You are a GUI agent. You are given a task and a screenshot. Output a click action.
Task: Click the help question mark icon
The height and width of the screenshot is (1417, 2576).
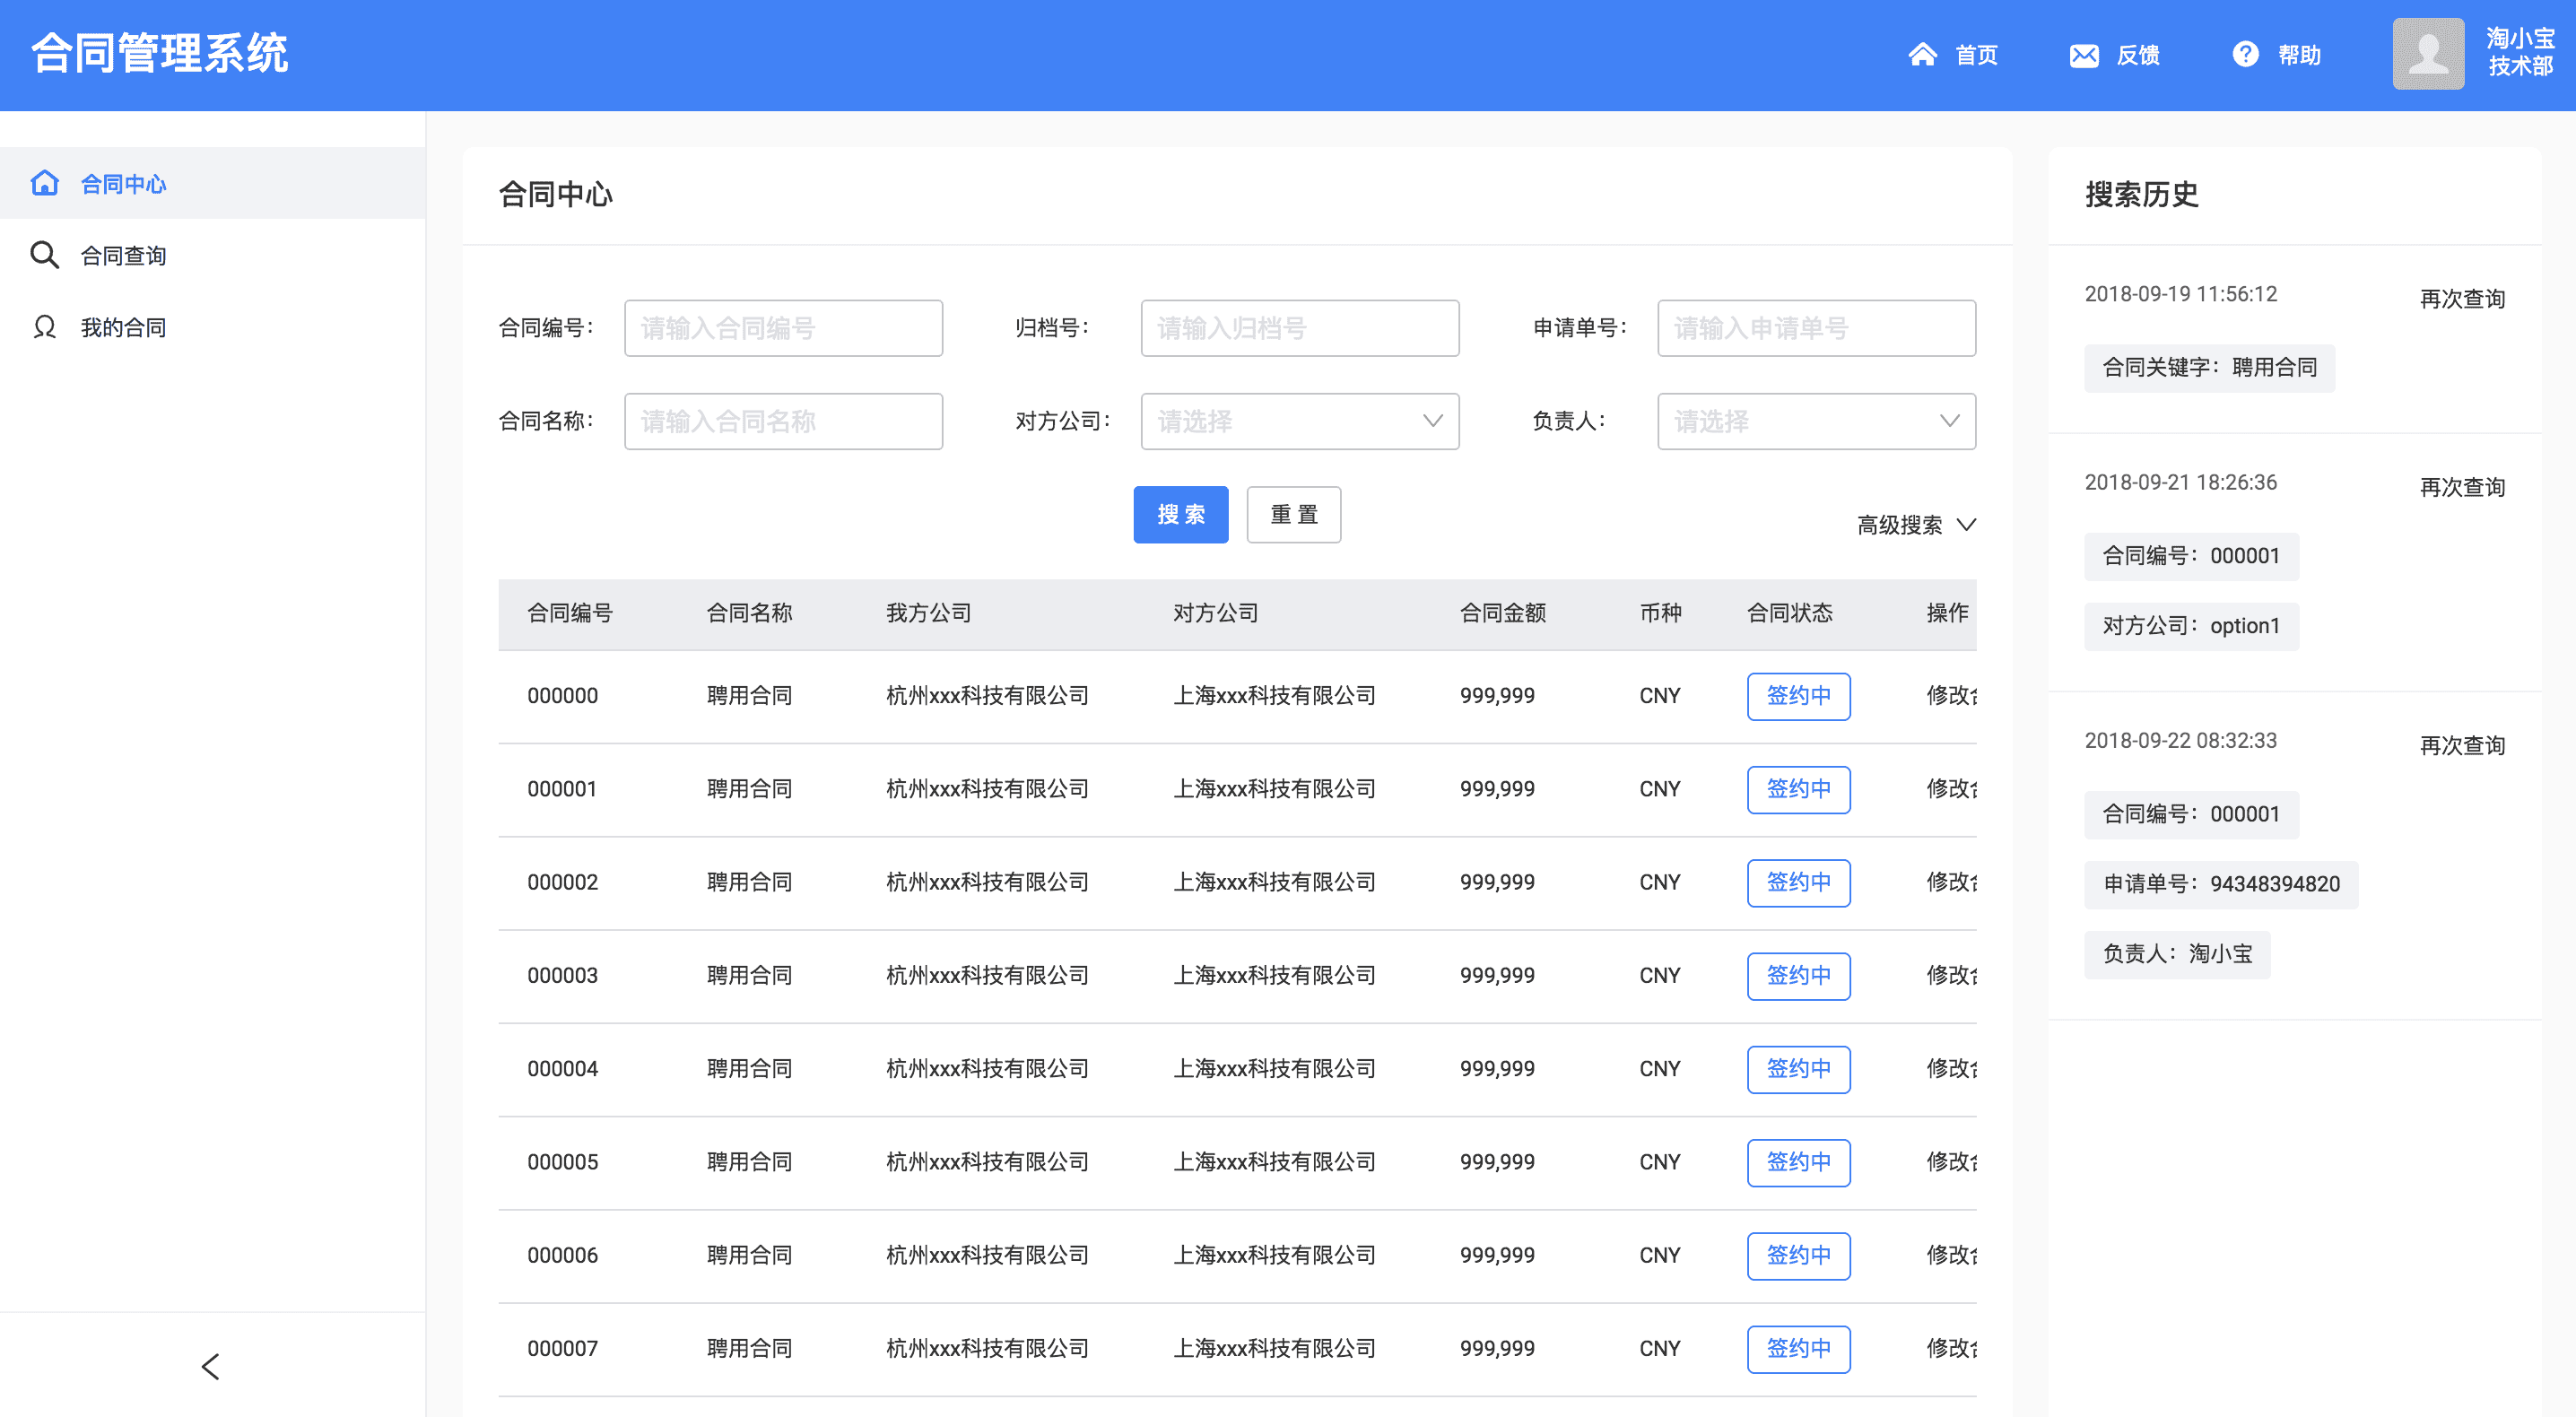(2245, 54)
